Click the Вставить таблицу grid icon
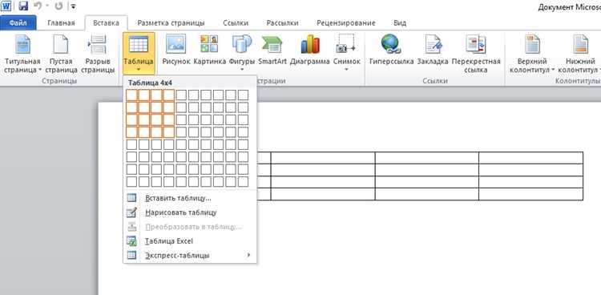 pyautogui.click(x=131, y=198)
